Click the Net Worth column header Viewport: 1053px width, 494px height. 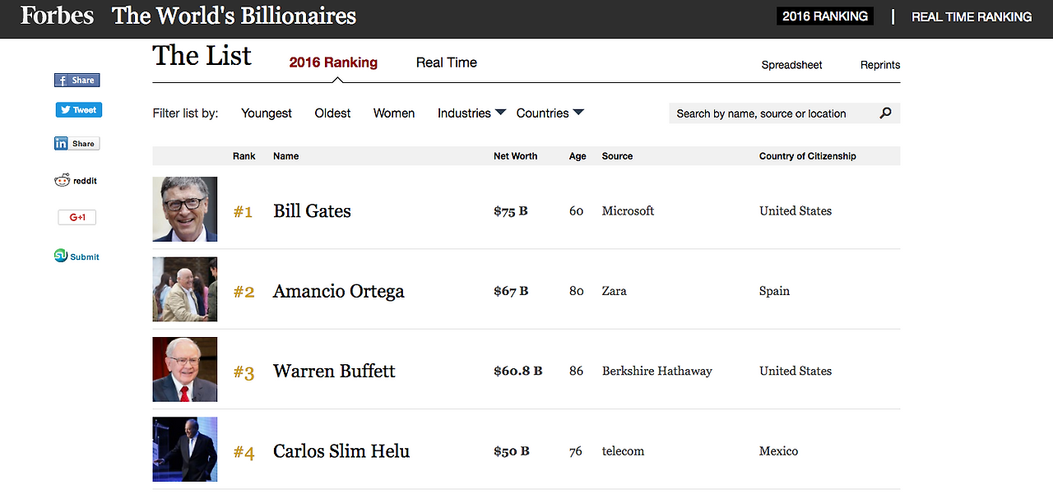click(x=515, y=156)
